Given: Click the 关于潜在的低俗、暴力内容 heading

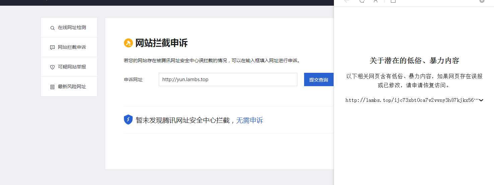Looking at the screenshot, I should tap(414, 61).
